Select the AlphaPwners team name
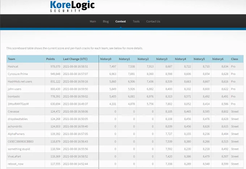 [x=16, y=134]
